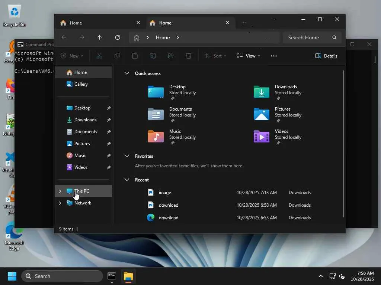Open recent Edge 'download' file from 6:53 AM
This screenshot has width=381, height=285.
230,217
